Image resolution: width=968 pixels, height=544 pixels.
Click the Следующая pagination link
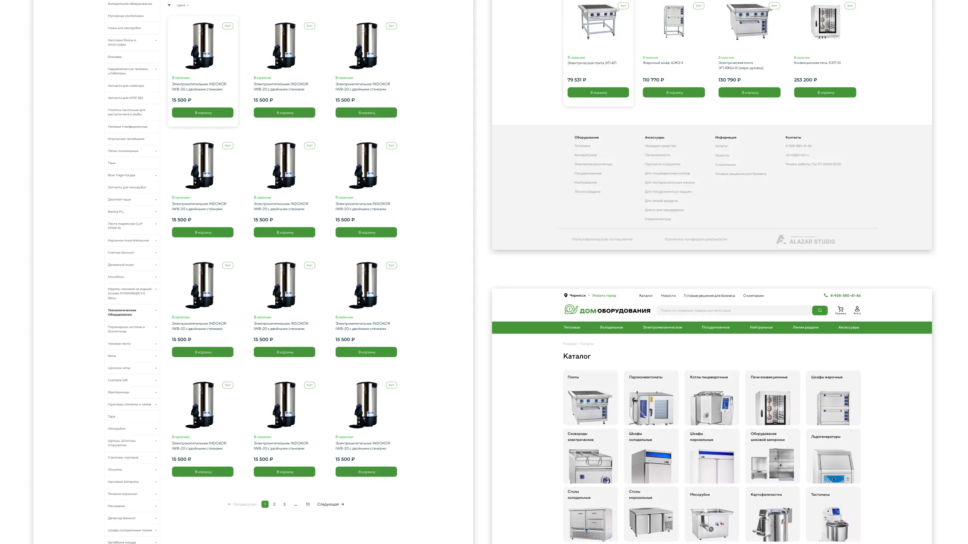(331, 504)
